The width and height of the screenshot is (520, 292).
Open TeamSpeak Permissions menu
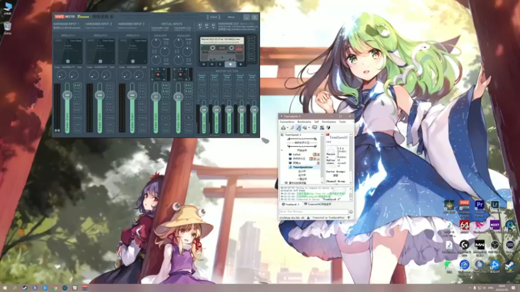pyautogui.click(x=329, y=122)
